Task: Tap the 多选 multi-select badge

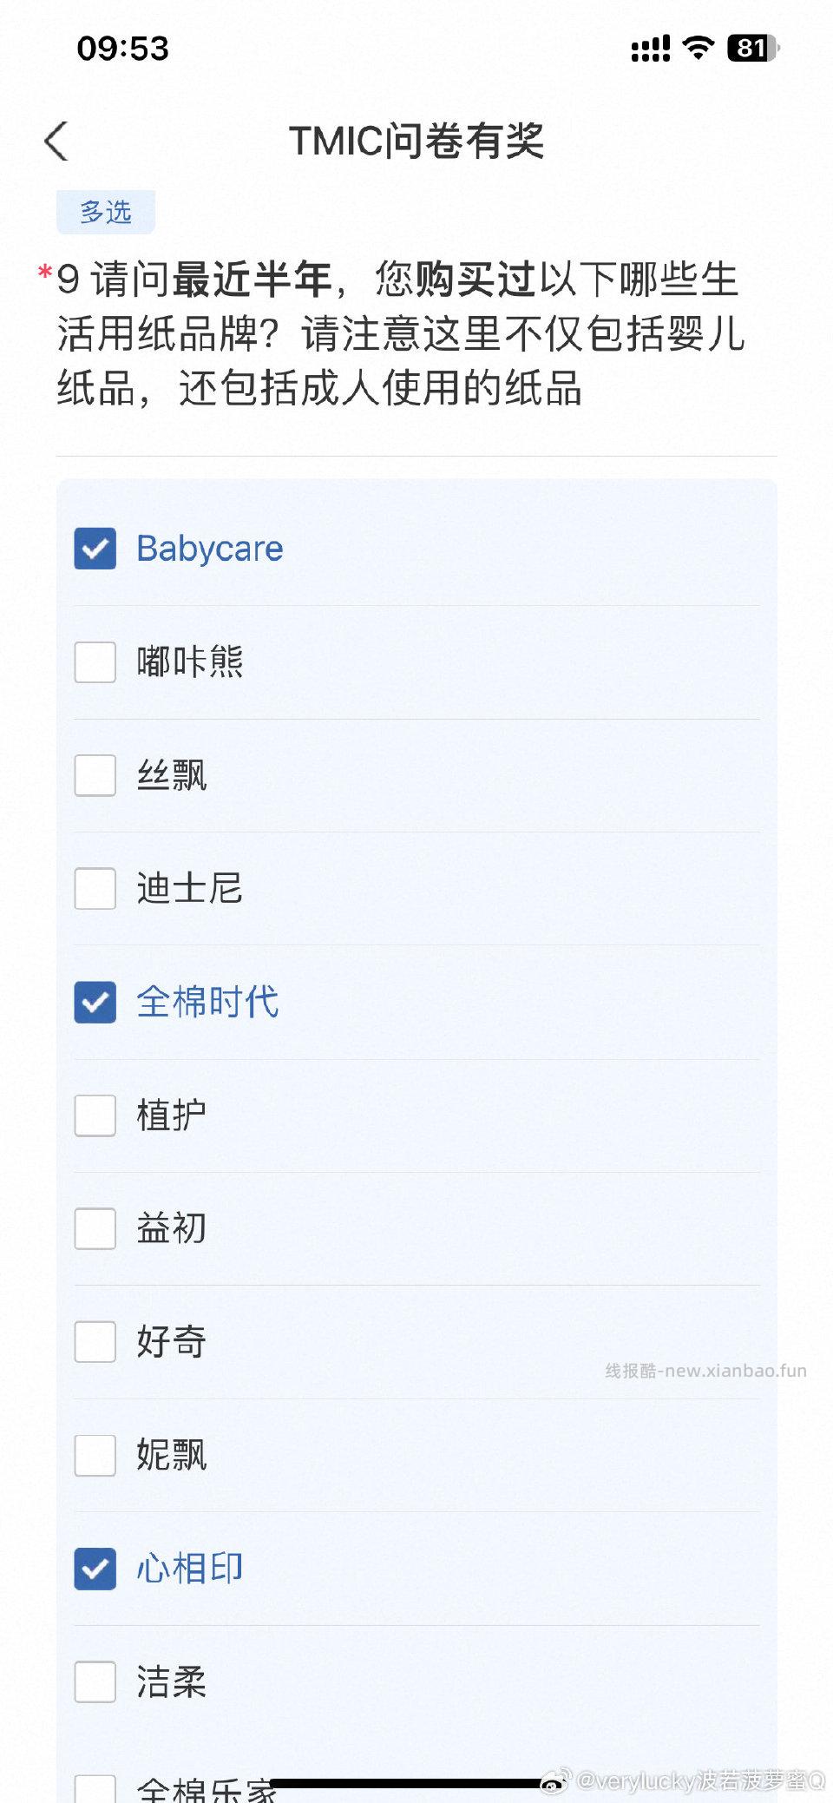Action: [106, 211]
